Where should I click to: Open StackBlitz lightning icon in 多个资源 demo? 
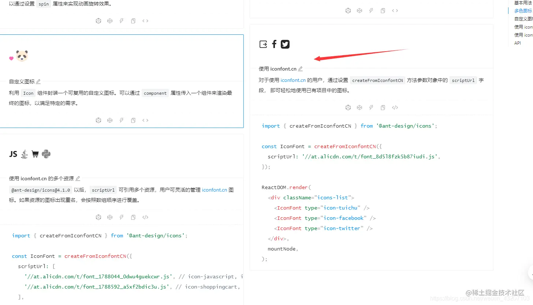[x=122, y=217]
